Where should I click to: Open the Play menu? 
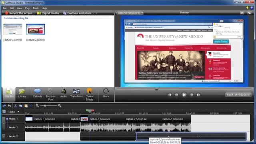pyautogui.click(x=27, y=8)
